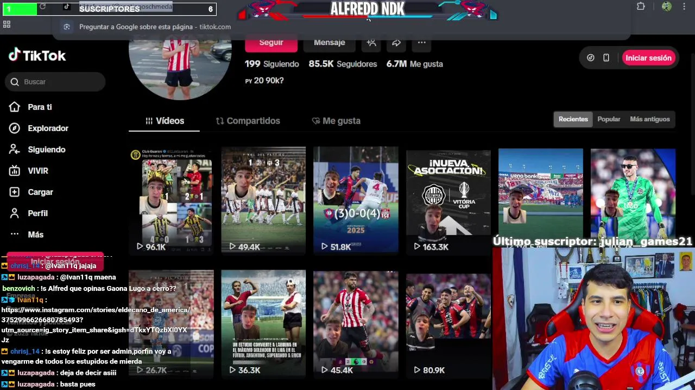This screenshot has height=390, width=695.
Task: Open Para ti home icon
Action: click(15, 107)
